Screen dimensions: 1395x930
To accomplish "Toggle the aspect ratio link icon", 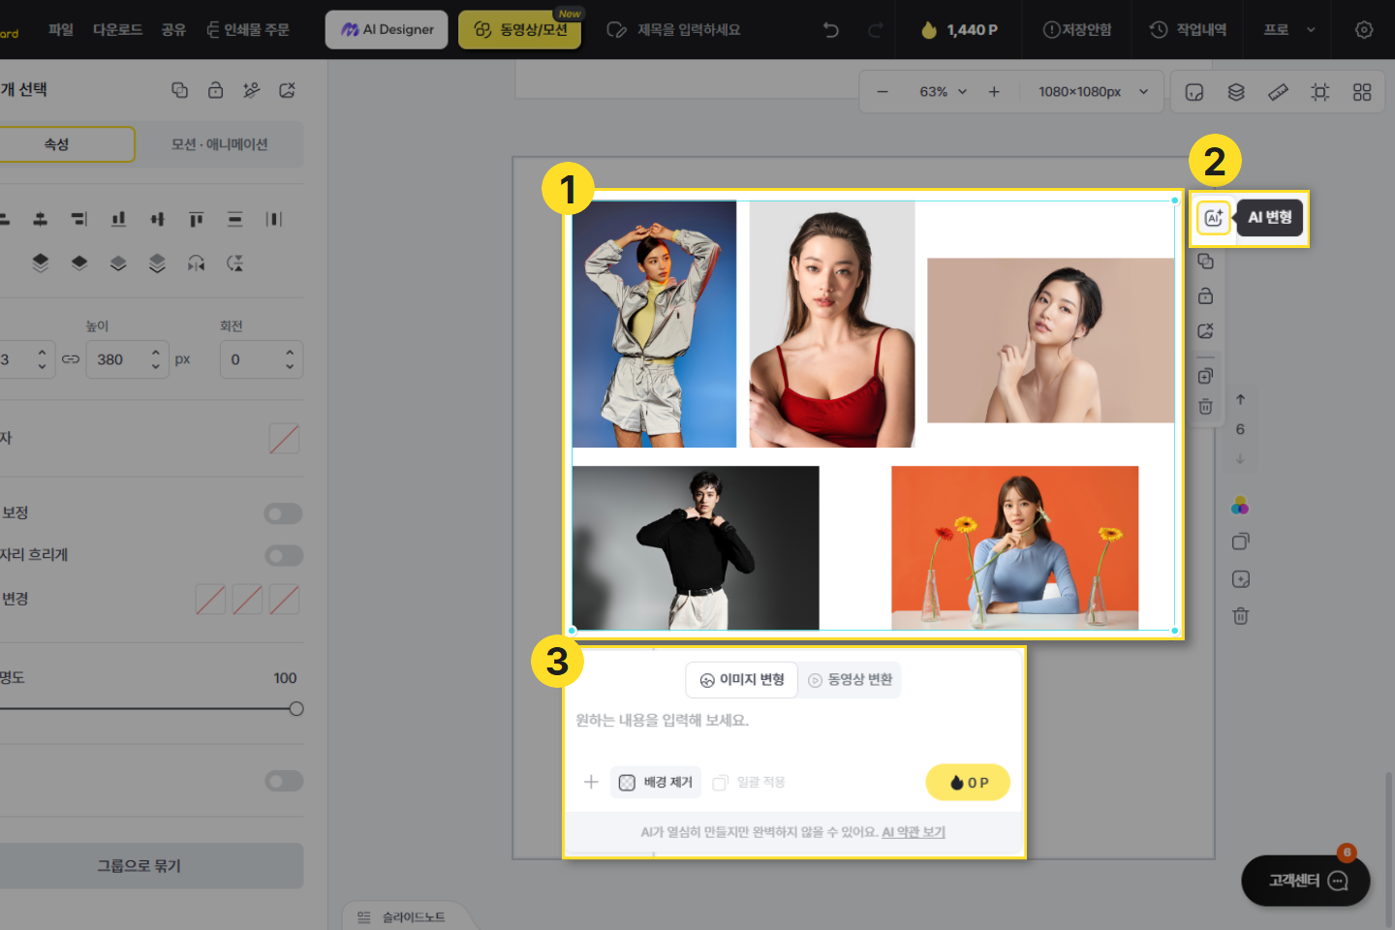I will click(x=71, y=359).
